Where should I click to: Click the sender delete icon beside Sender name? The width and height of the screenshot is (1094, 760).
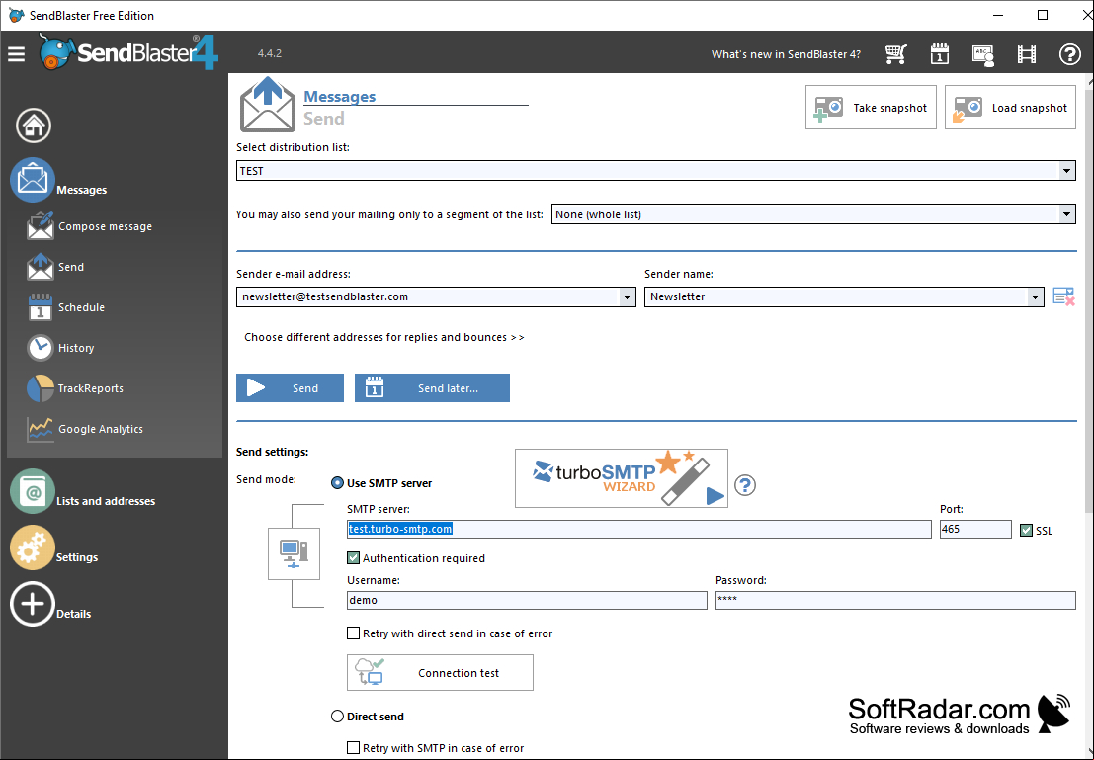(x=1064, y=296)
